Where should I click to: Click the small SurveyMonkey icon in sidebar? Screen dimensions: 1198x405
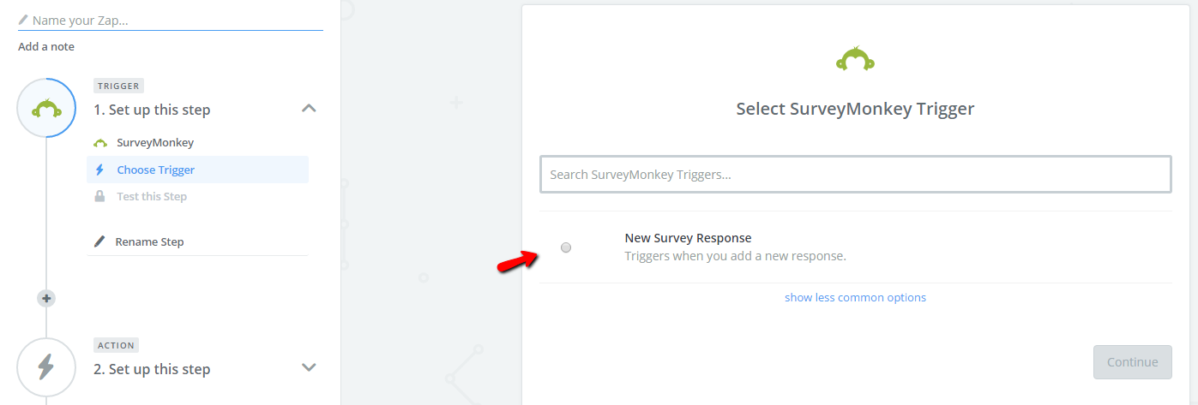100,143
